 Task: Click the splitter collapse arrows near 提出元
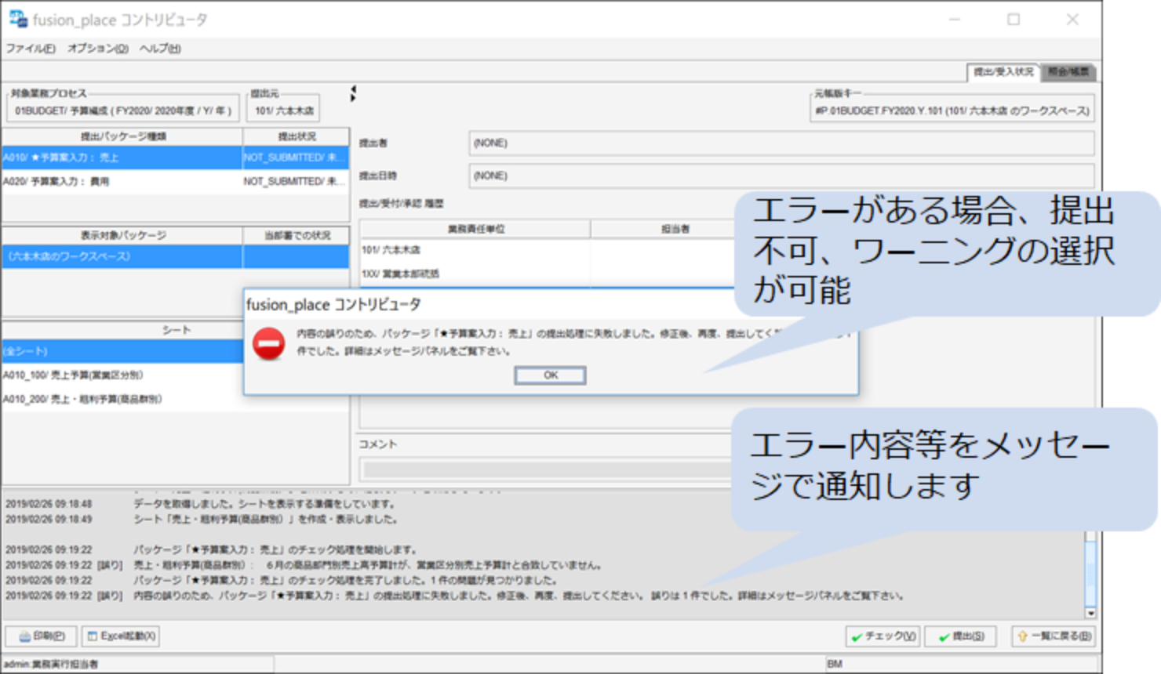tap(353, 93)
